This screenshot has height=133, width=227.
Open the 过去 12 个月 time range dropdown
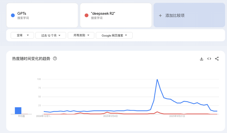(50, 36)
